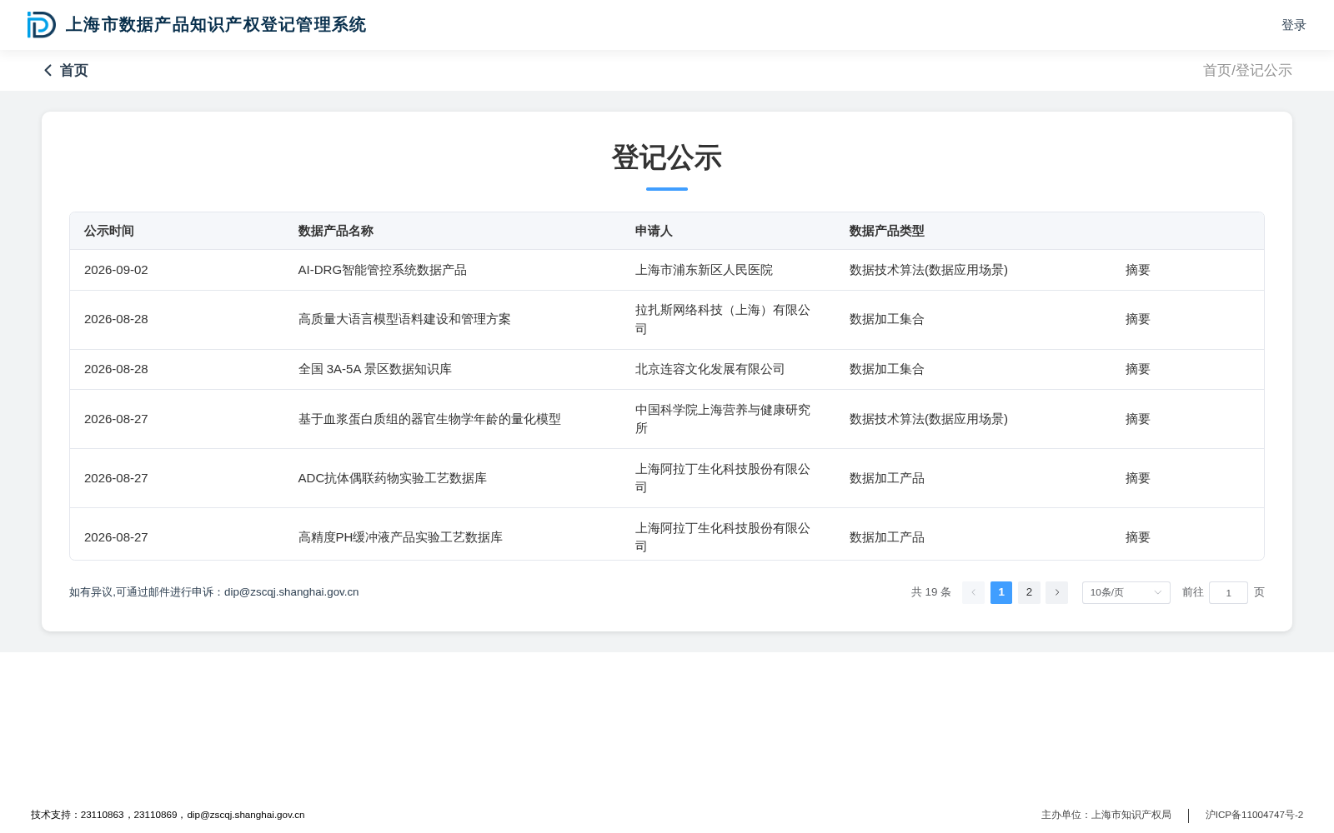The width and height of the screenshot is (1334, 833).
Task: Open the 10条/页 page size dropdown
Action: pos(1126,592)
